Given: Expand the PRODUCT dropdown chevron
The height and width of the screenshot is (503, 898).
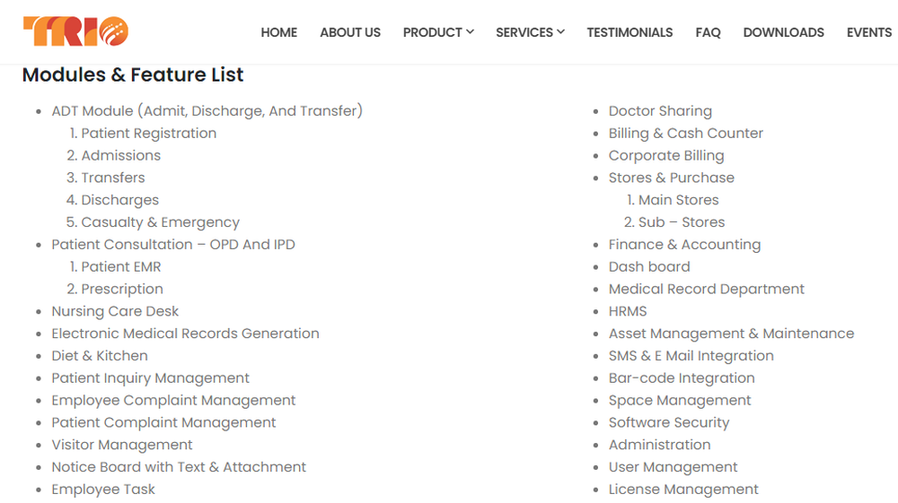Looking at the screenshot, I should coord(471,32).
